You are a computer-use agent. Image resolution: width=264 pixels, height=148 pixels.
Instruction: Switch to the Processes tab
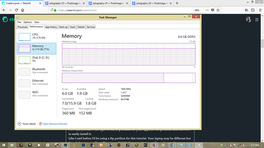click(x=22, y=27)
